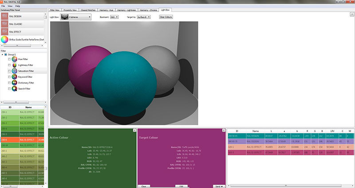The height and width of the screenshot is (188, 355).
Task: Select the RAL DESIGN database entry
Action: point(23,16)
